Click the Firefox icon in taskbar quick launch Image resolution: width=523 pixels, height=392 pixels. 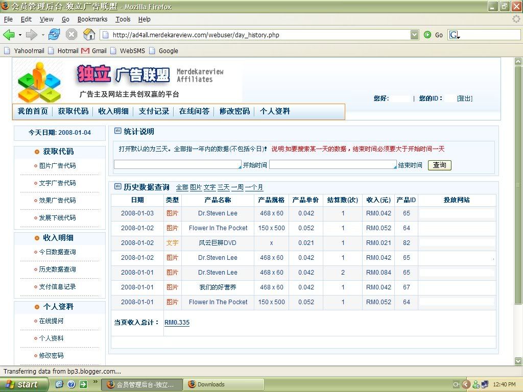[59, 384]
